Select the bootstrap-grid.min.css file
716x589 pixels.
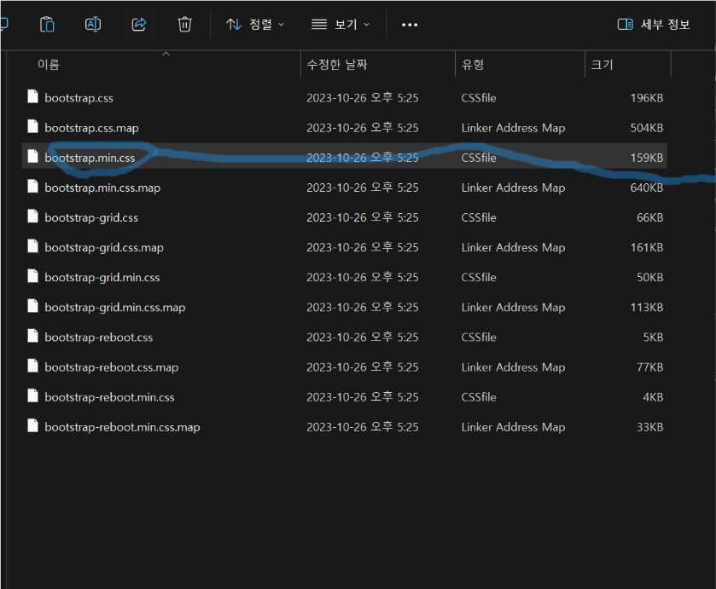(x=344, y=277)
